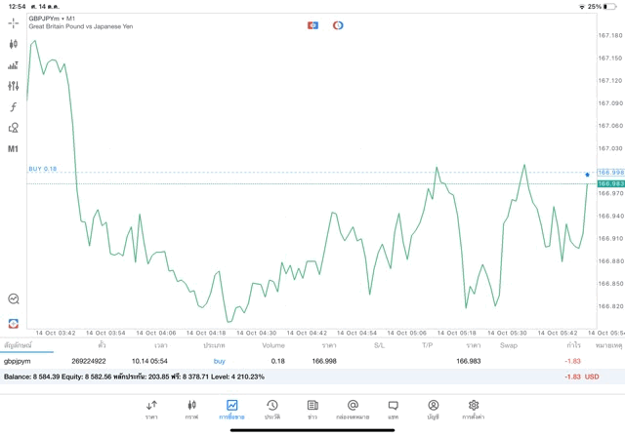The image size is (625, 436).
Task: Tap the 166.998 buy price tag on axis
Action: [x=610, y=173]
